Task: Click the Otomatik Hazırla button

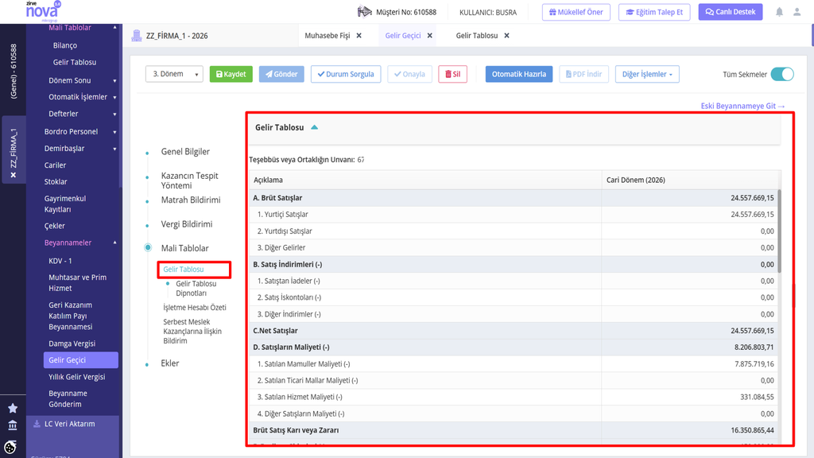Action: point(518,74)
